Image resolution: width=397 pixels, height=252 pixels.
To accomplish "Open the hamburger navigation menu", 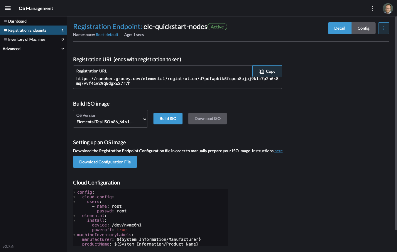I will click(x=8, y=8).
